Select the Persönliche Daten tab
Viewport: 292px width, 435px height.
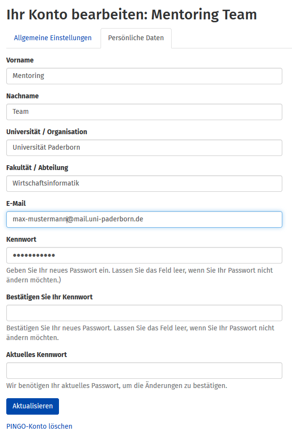click(136, 38)
